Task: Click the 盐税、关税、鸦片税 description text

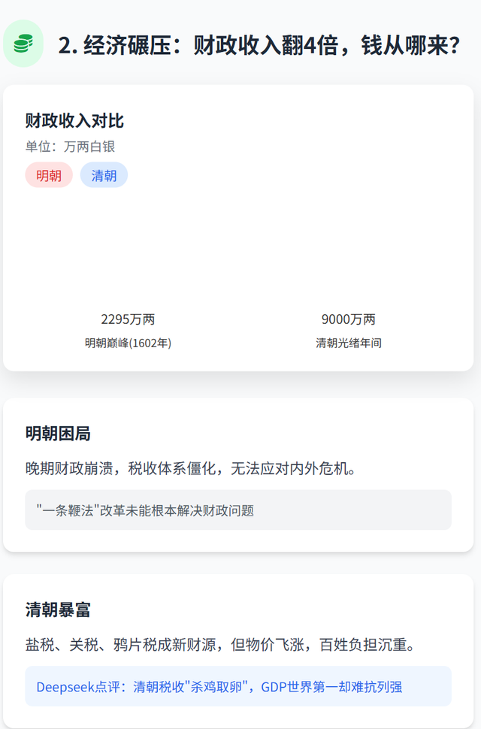Action: [x=221, y=645]
